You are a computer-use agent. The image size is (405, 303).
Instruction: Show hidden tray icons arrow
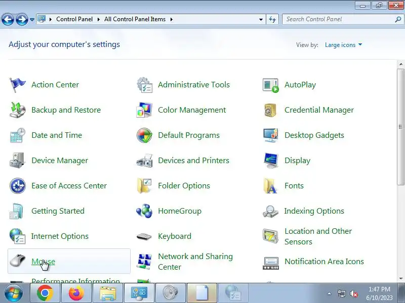click(x=329, y=293)
